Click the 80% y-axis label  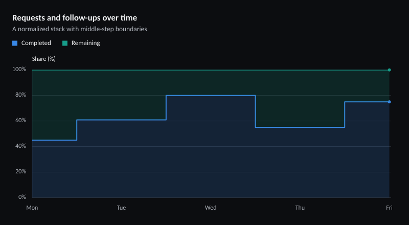(x=21, y=95)
